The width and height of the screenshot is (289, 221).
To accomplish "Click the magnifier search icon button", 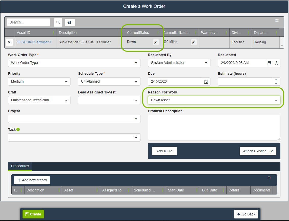I will point(58,22).
